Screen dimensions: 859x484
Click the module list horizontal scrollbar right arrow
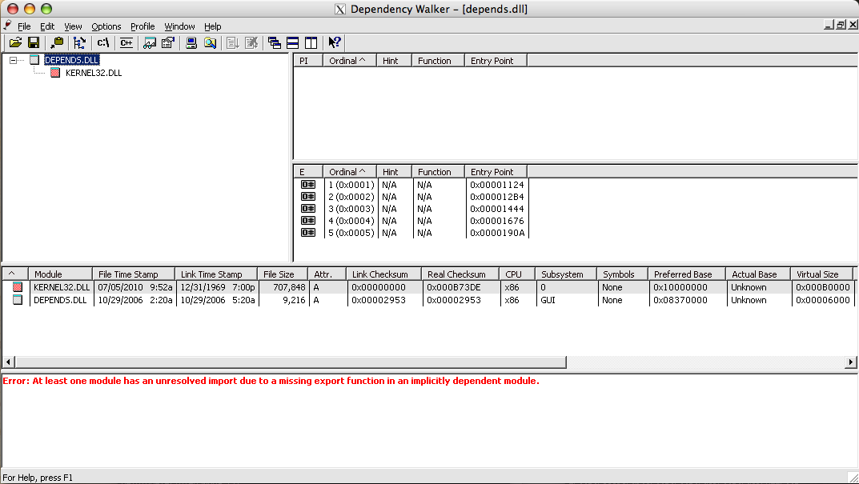[851, 362]
